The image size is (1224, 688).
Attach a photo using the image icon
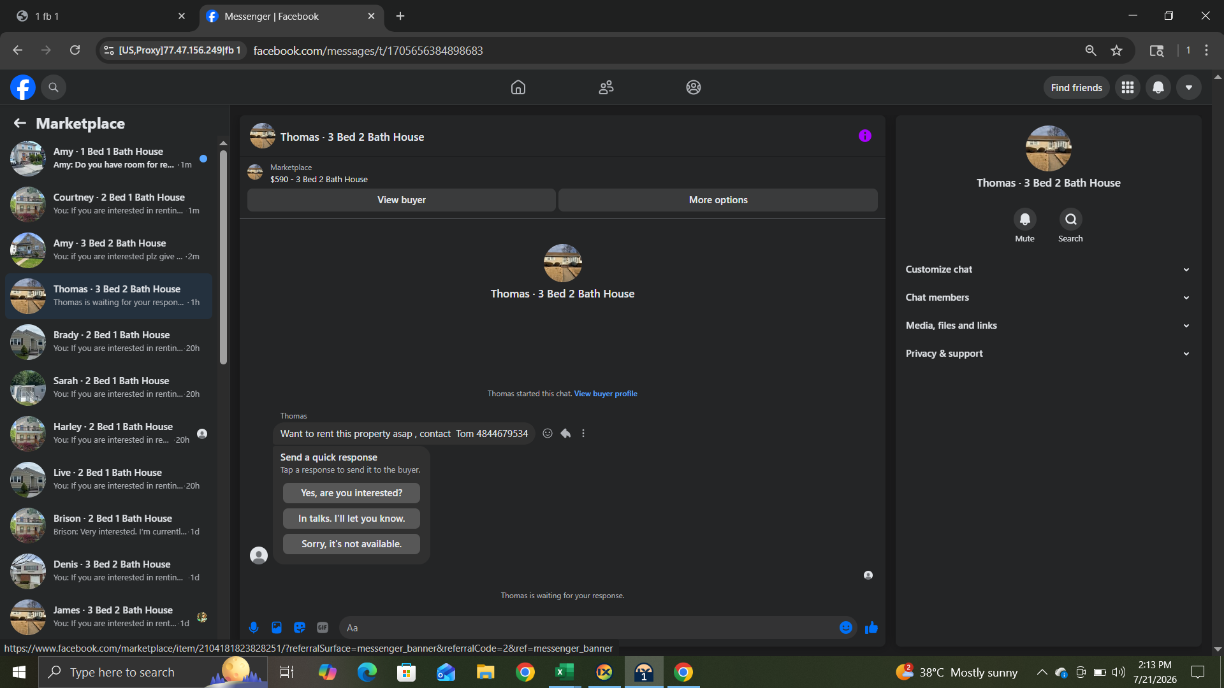(x=277, y=627)
